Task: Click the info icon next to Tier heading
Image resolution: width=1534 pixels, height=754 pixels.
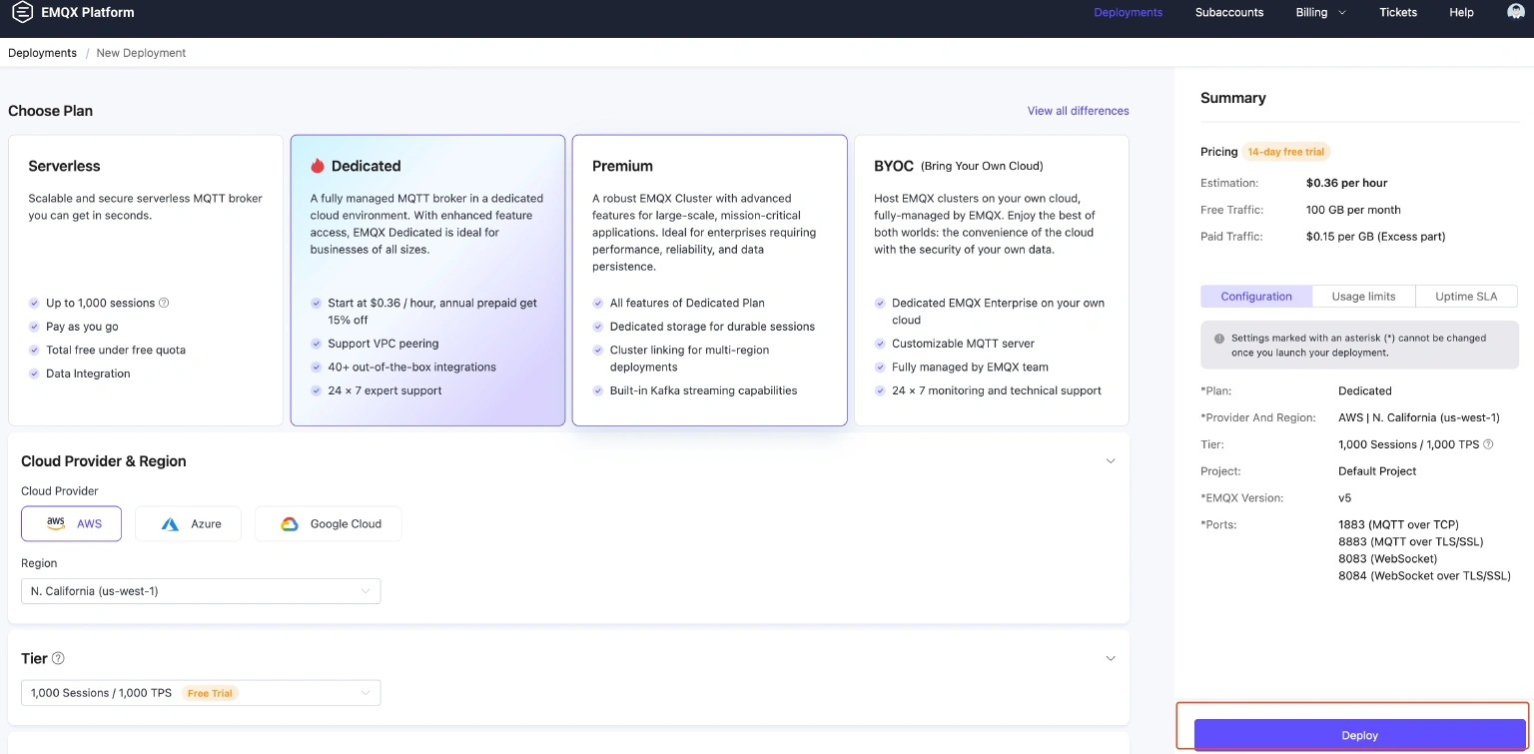Action: tap(58, 658)
